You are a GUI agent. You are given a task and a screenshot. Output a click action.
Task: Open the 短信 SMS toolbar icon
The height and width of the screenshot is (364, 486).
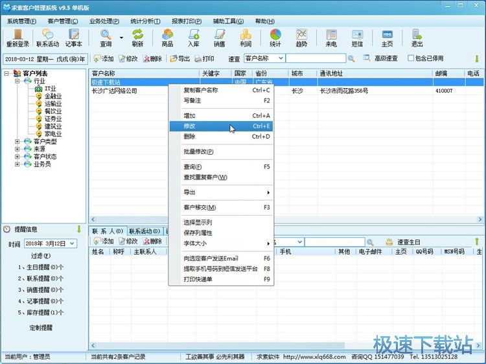click(357, 38)
